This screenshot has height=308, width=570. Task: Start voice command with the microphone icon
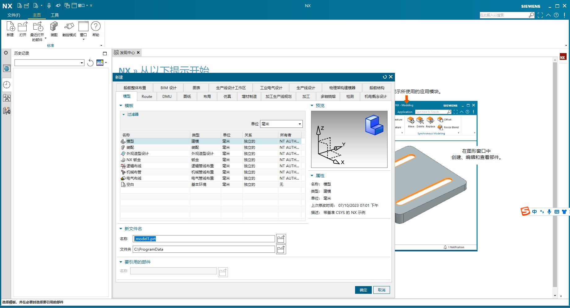coord(49,5)
